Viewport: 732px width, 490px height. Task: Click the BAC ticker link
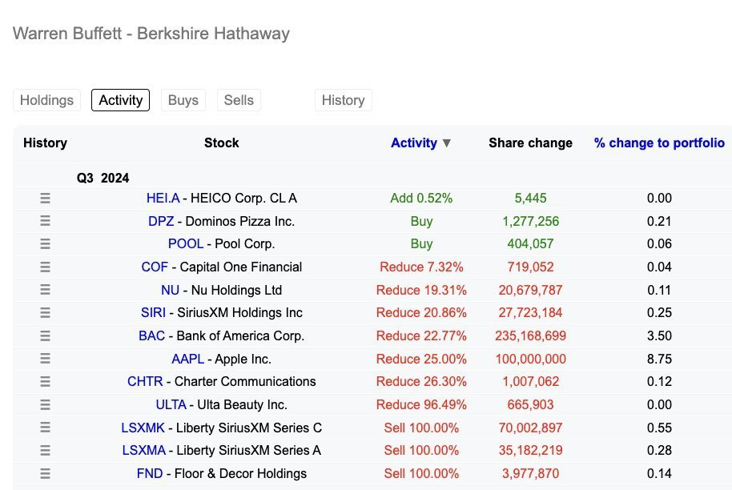coord(151,336)
